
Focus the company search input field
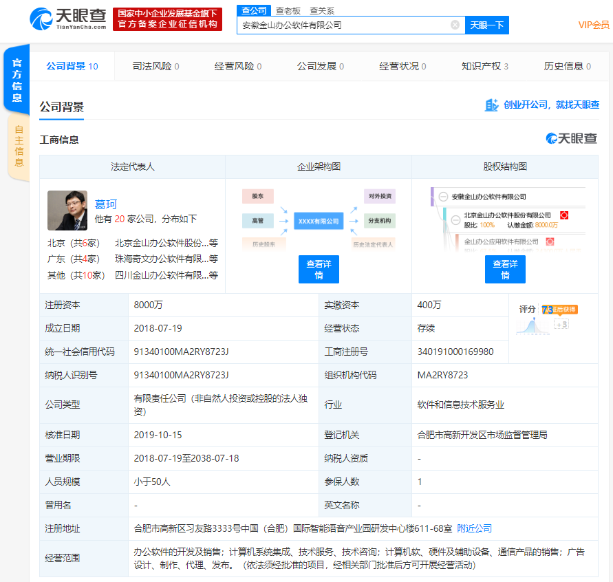[x=351, y=25]
